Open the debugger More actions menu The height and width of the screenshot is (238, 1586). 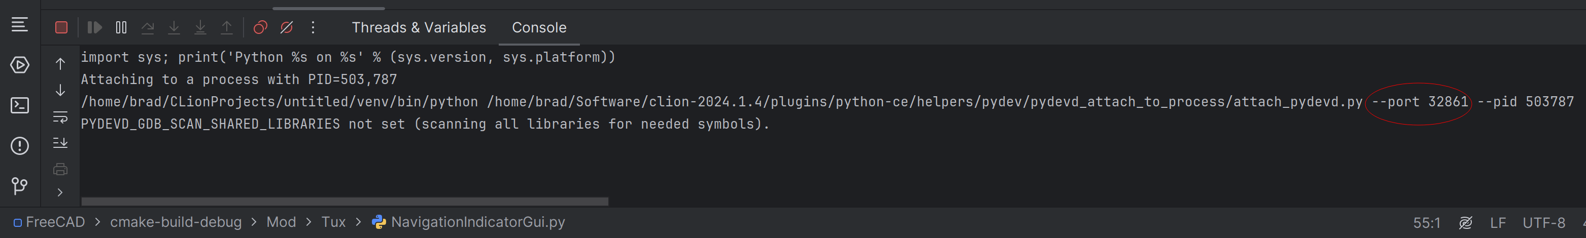coord(313,28)
